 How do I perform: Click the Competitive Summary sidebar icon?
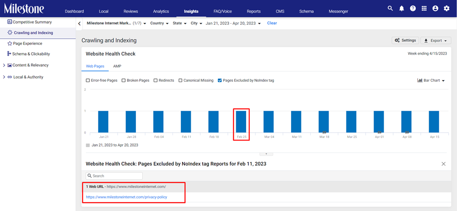tap(10, 22)
